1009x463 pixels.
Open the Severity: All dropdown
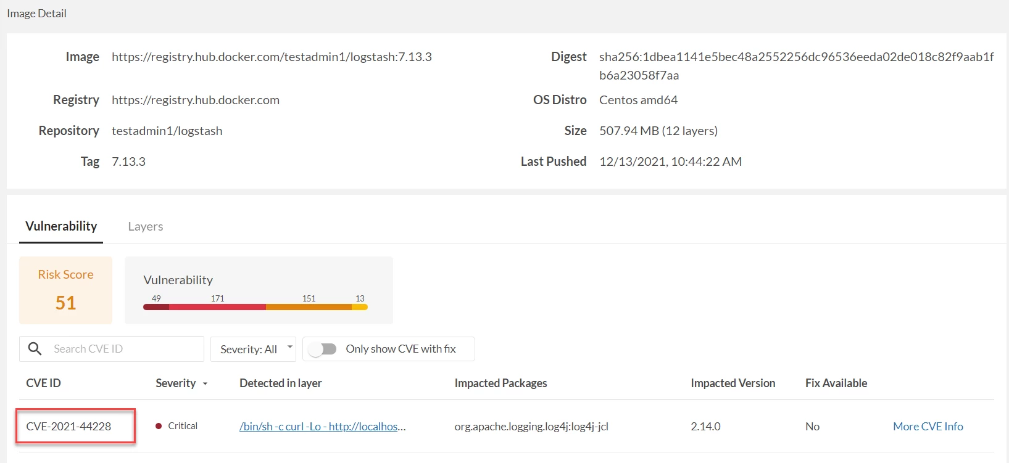click(x=253, y=349)
